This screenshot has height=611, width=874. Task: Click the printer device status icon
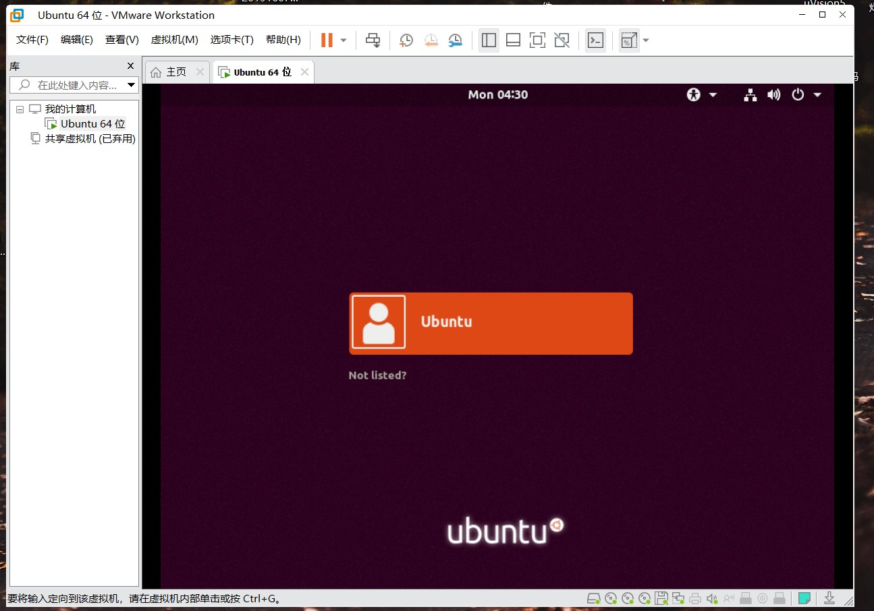click(695, 598)
